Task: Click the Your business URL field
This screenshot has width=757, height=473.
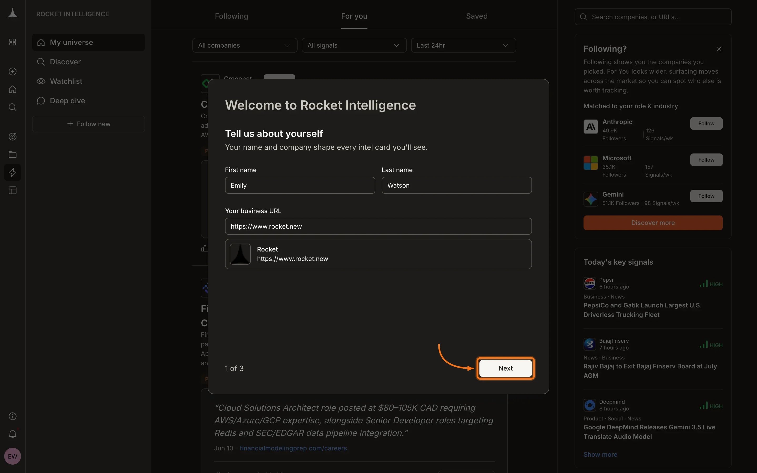Action: pyautogui.click(x=378, y=226)
